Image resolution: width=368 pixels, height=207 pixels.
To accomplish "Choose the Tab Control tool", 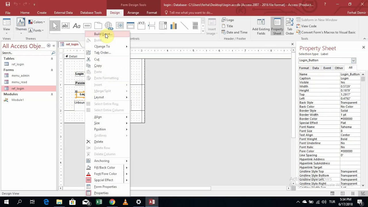I will pos(98,26).
